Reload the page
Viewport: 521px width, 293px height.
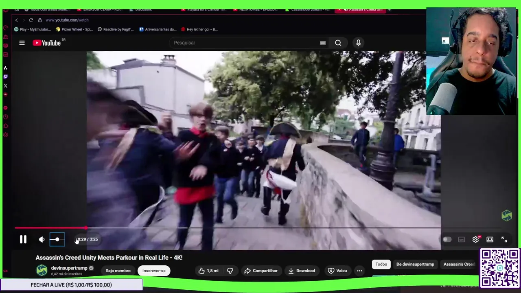click(31, 20)
